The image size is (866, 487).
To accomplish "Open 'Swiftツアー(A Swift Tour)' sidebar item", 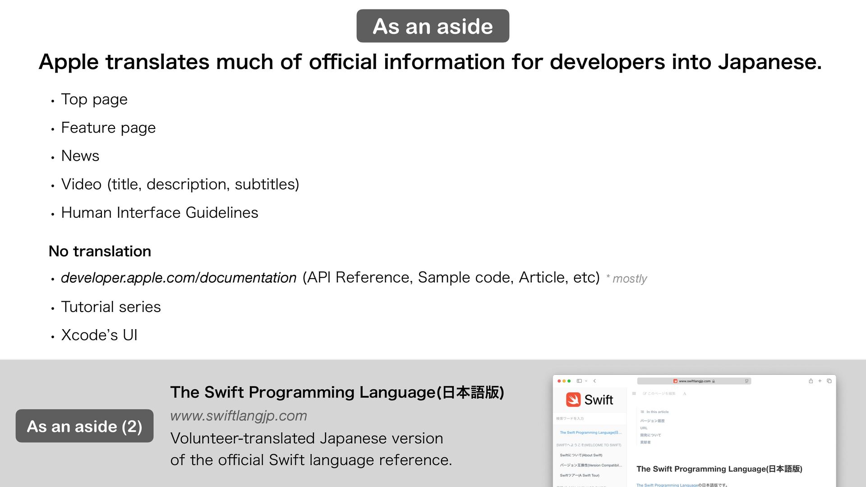I will (580, 475).
